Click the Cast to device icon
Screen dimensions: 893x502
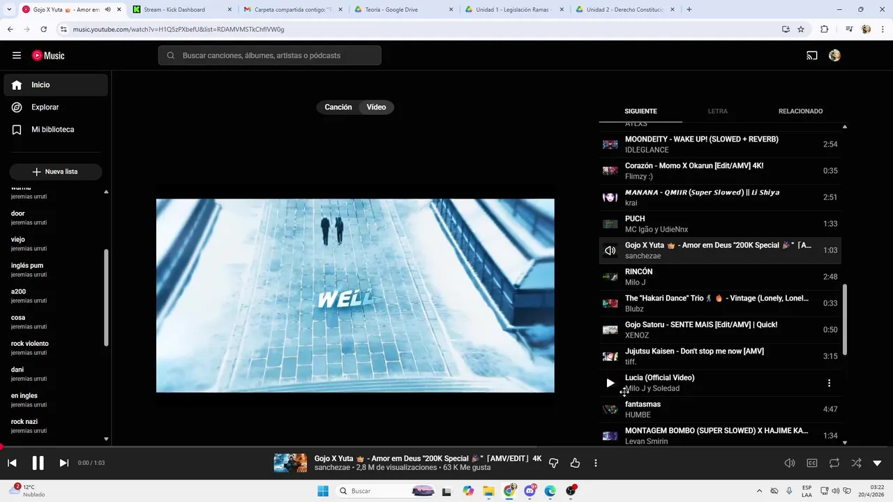(812, 56)
